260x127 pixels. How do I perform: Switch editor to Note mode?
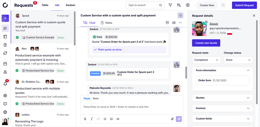[96, 98]
